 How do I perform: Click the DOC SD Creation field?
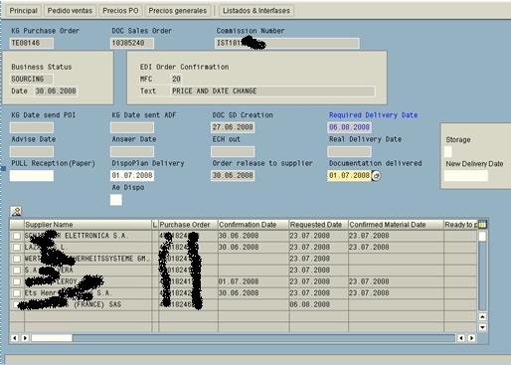(x=233, y=127)
